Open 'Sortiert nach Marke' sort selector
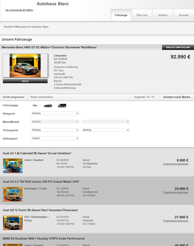Image resolution: width=194 pixels, height=246 pixels. (x=177, y=97)
